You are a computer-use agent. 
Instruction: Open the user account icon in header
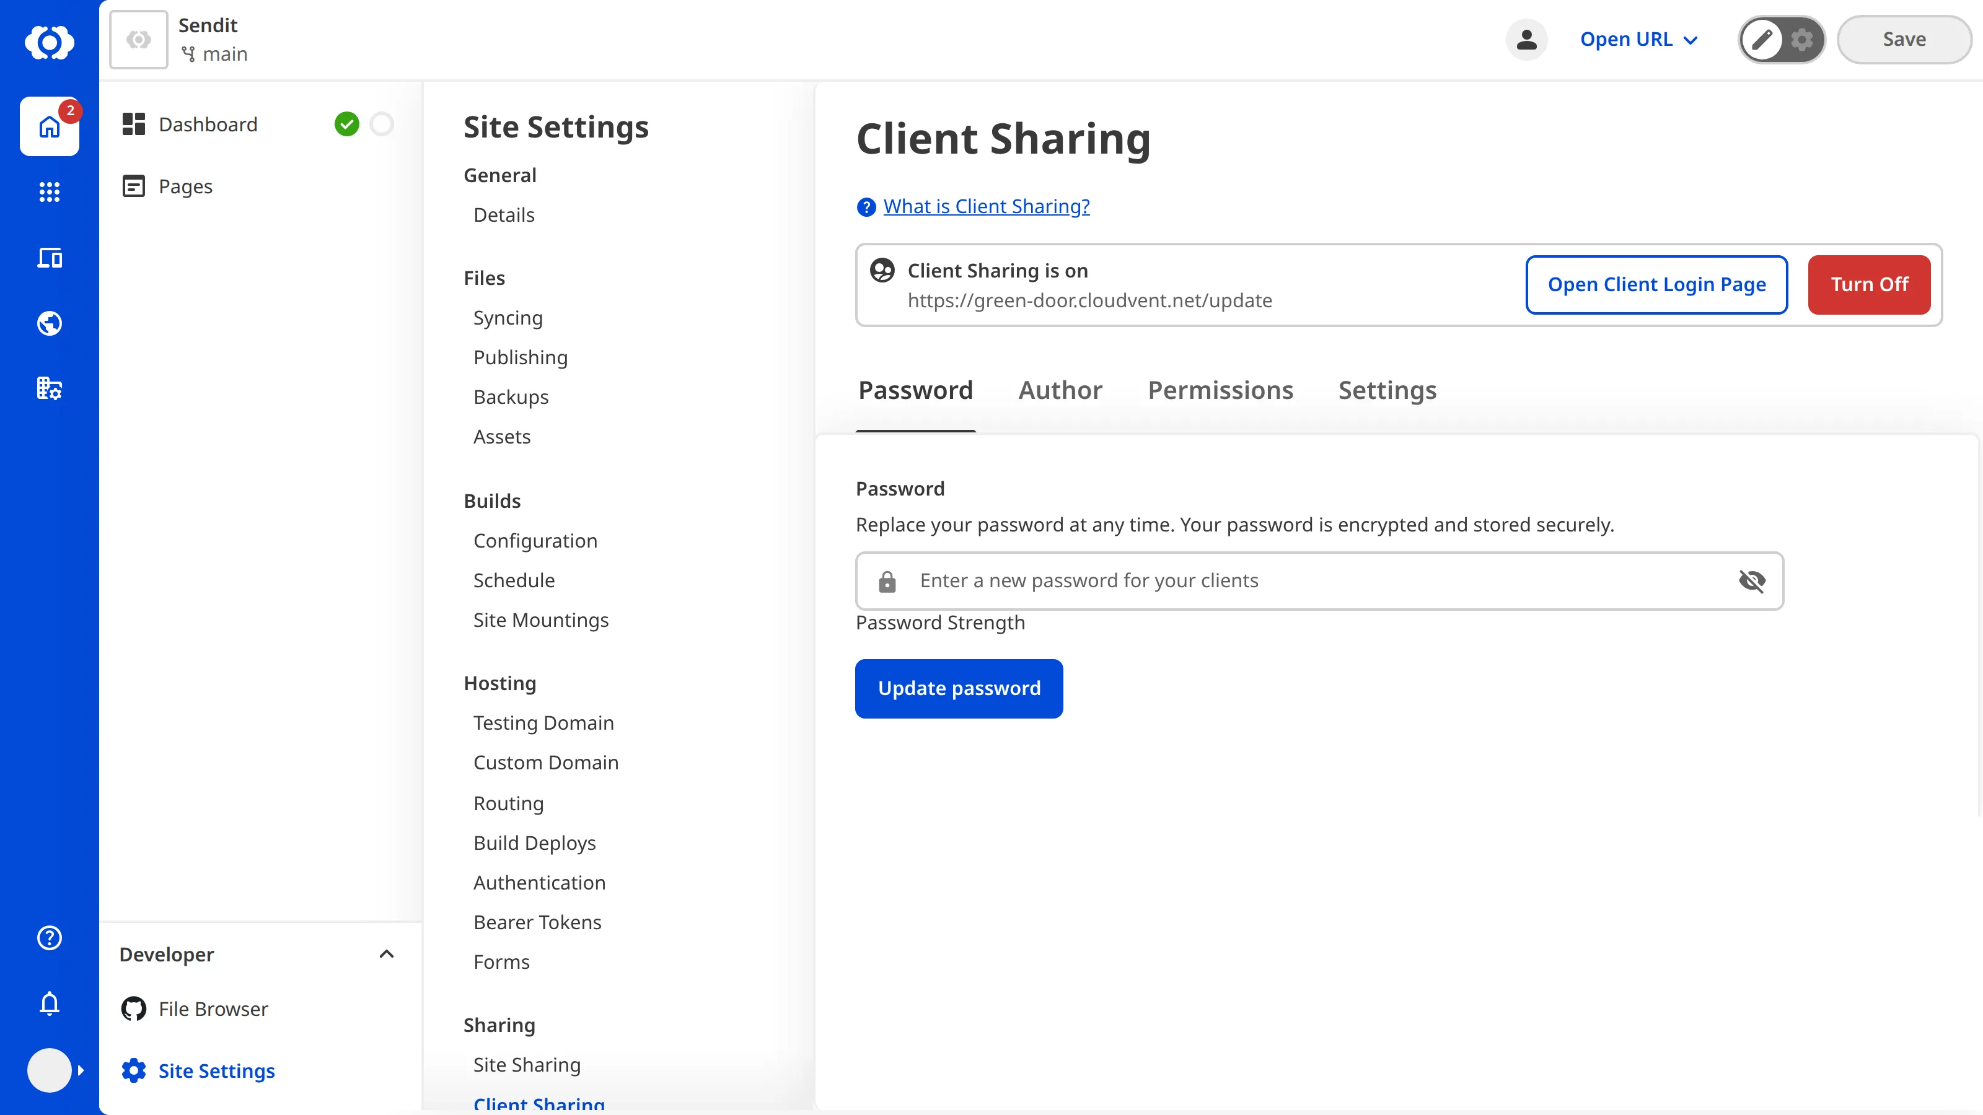click(1526, 39)
